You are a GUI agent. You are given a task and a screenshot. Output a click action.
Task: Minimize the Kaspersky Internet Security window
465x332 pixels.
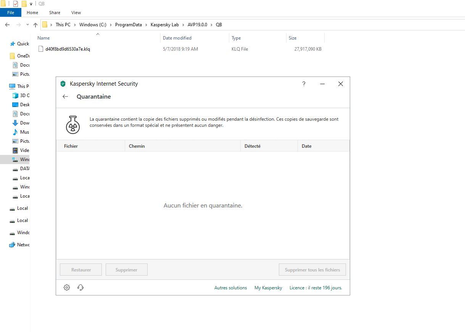pos(322,84)
